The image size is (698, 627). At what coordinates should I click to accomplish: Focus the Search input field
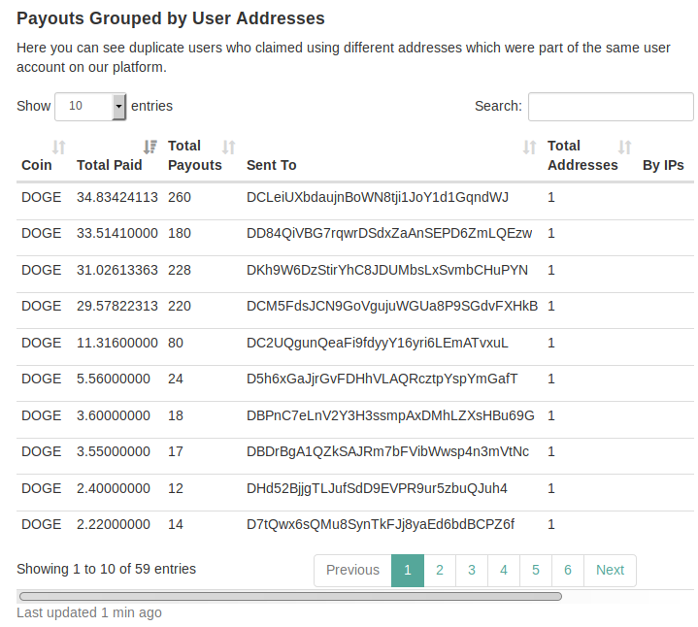611,107
